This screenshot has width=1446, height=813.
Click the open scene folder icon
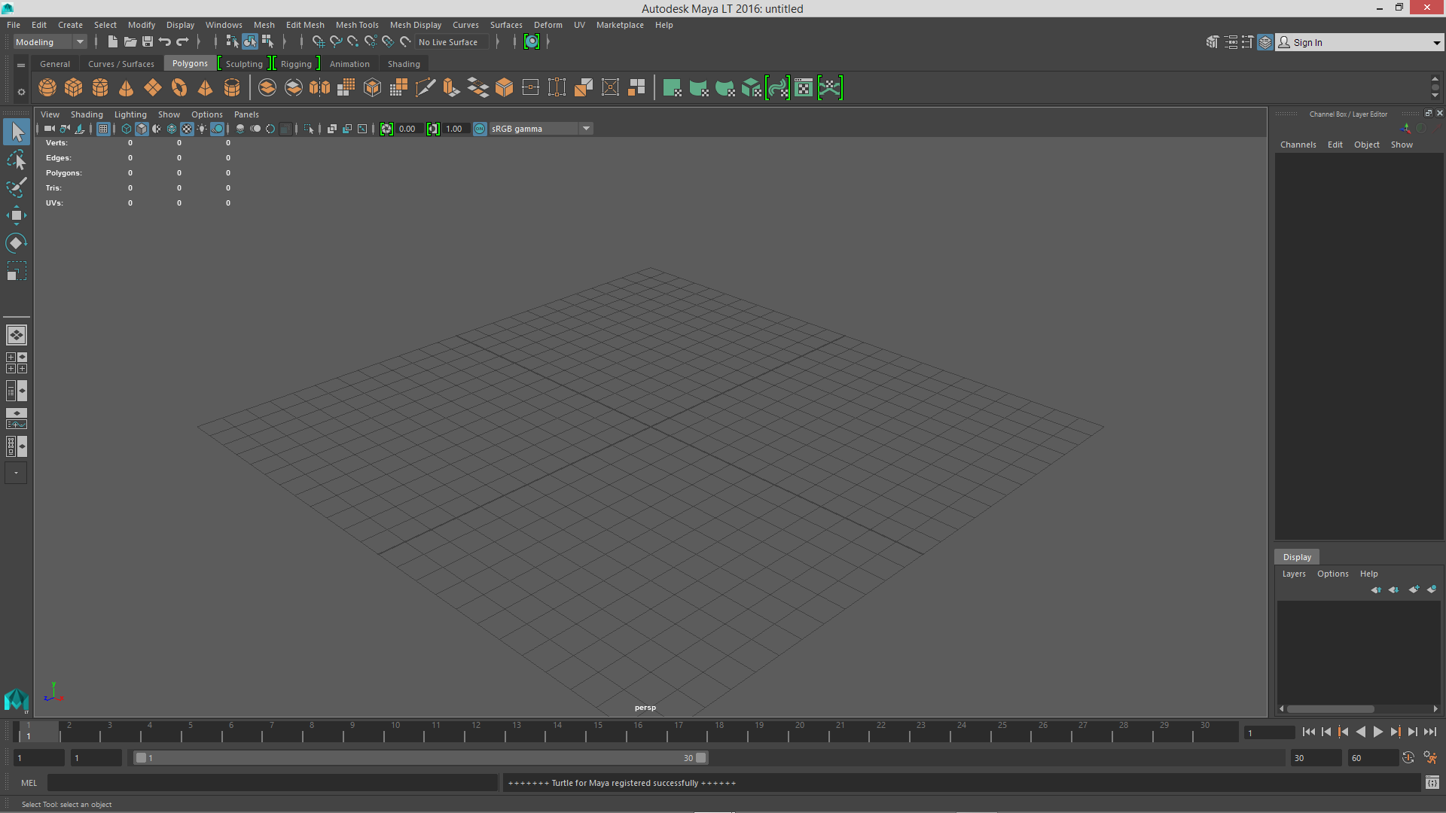[130, 42]
